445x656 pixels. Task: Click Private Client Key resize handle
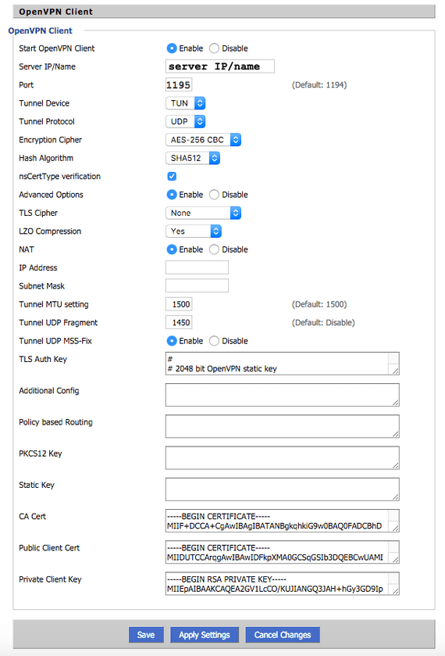[395, 591]
